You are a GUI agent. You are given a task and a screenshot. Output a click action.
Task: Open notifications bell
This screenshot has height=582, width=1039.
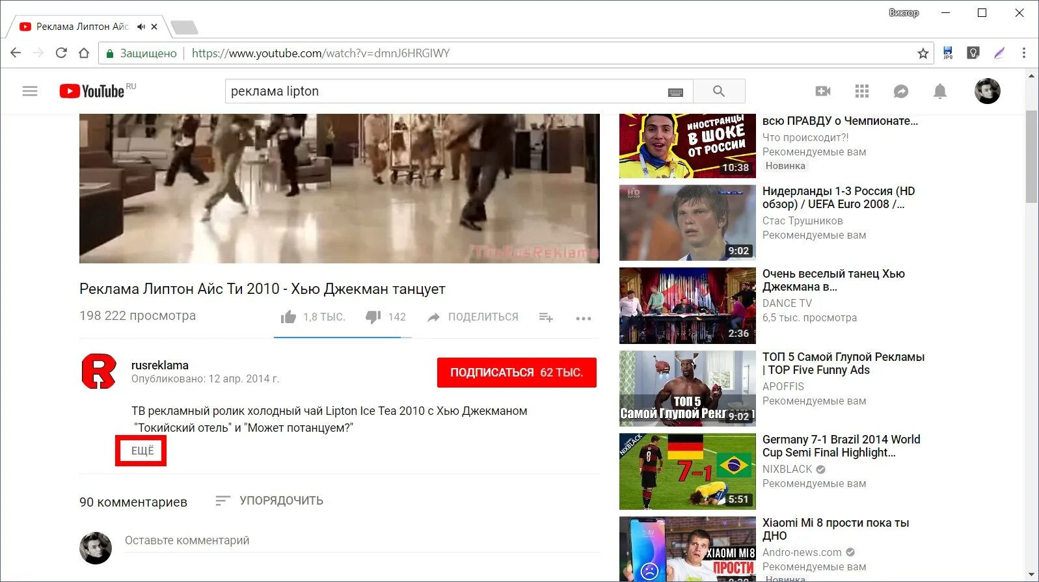940,91
